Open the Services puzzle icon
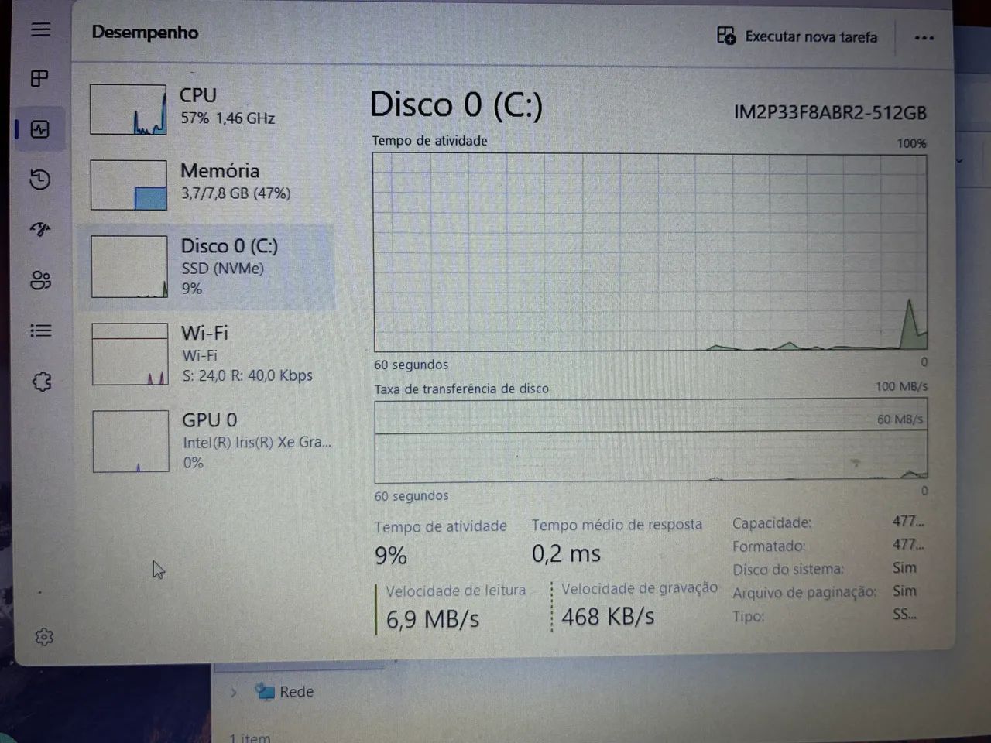The height and width of the screenshot is (743, 991). tap(41, 382)
